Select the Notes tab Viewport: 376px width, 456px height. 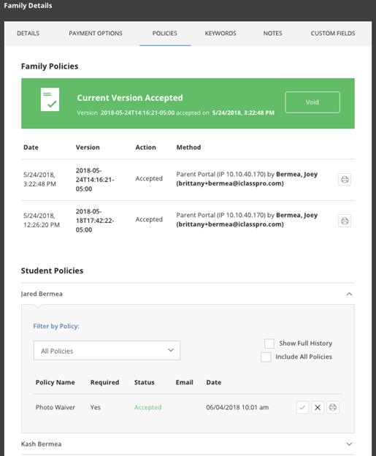pyautogui.click(x=272, y=34)
